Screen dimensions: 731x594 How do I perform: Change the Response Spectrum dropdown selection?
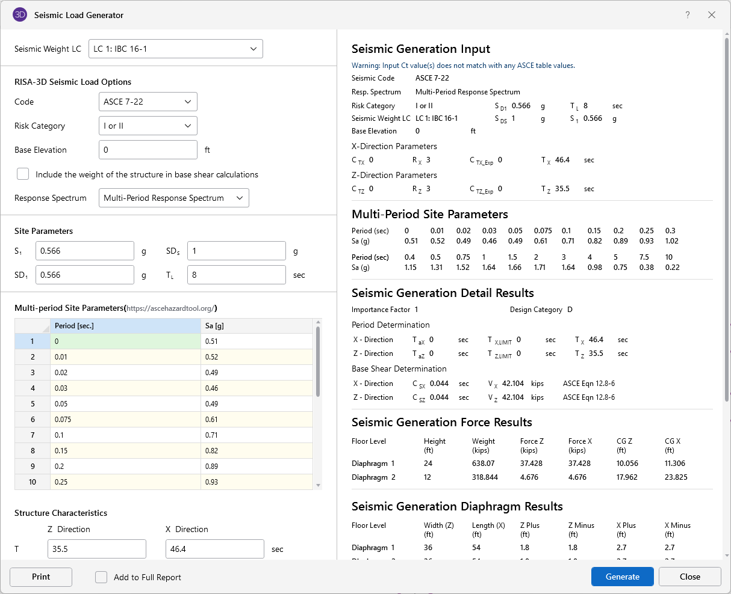point(173,198)
